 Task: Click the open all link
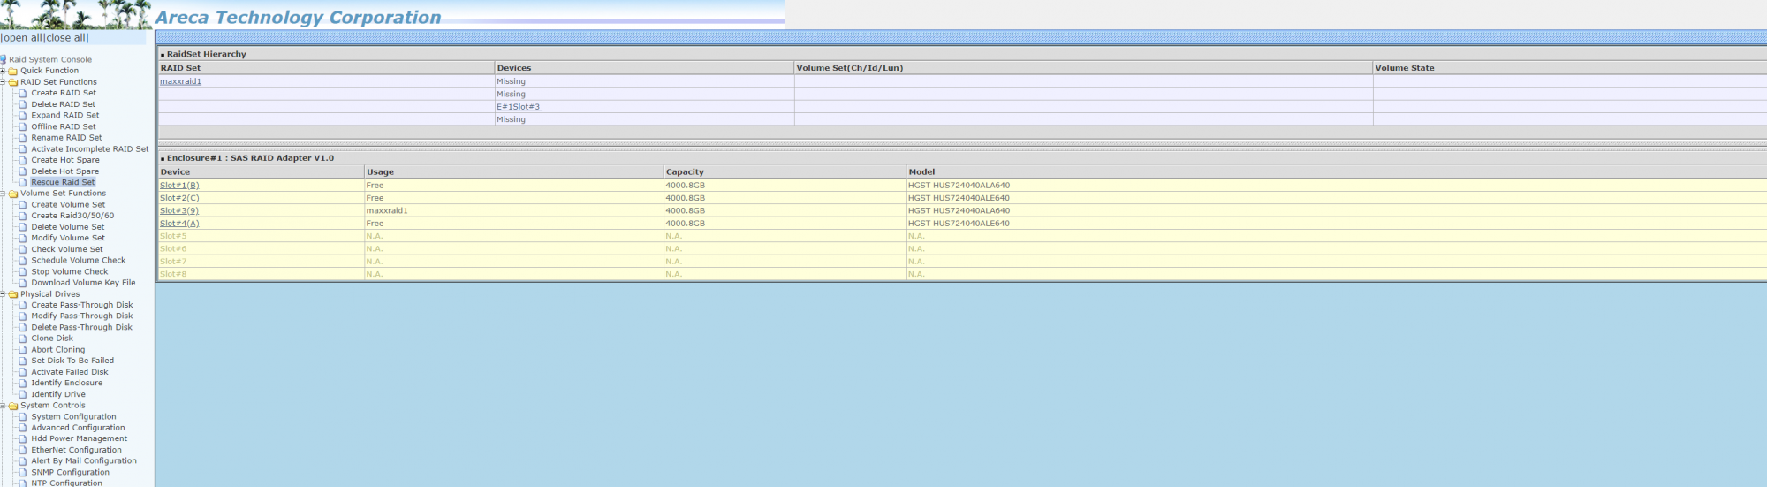tap(23, 38)
